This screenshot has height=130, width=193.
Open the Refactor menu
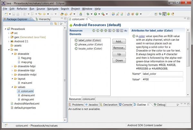(x=22, y=9)
